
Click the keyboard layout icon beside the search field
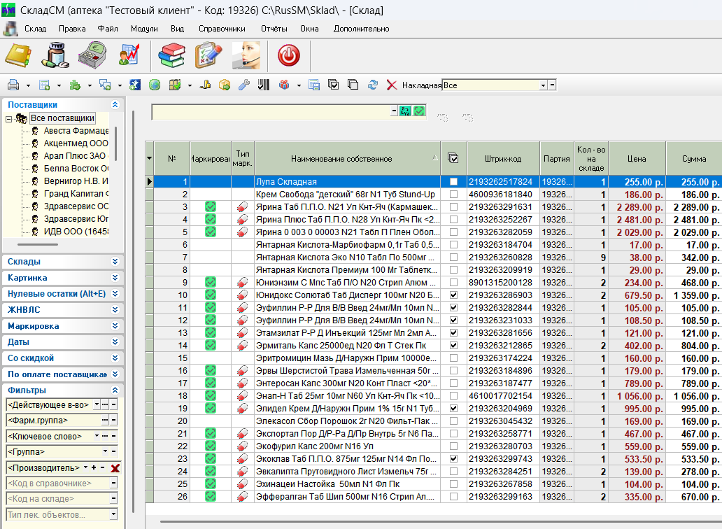(405, 111)
